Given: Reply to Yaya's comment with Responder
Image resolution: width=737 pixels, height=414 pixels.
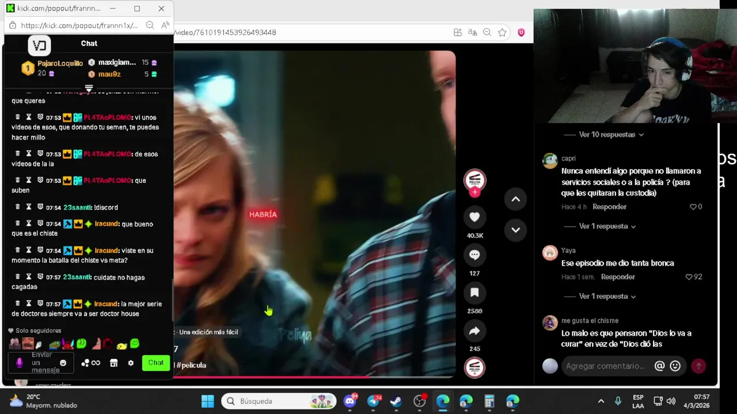Looking at the screenshot, I should pos(618,277).
